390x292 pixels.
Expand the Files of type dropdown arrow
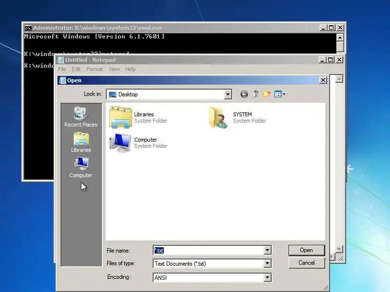point(267,263)
